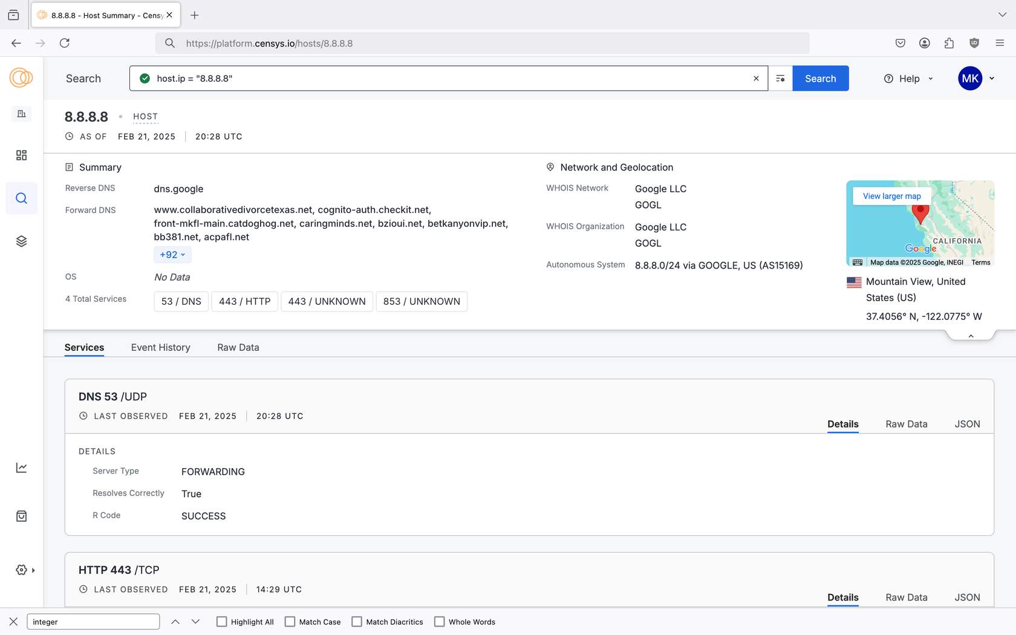Switch to the Event History tab
The image size is (1016, 635).
(161, 348)
